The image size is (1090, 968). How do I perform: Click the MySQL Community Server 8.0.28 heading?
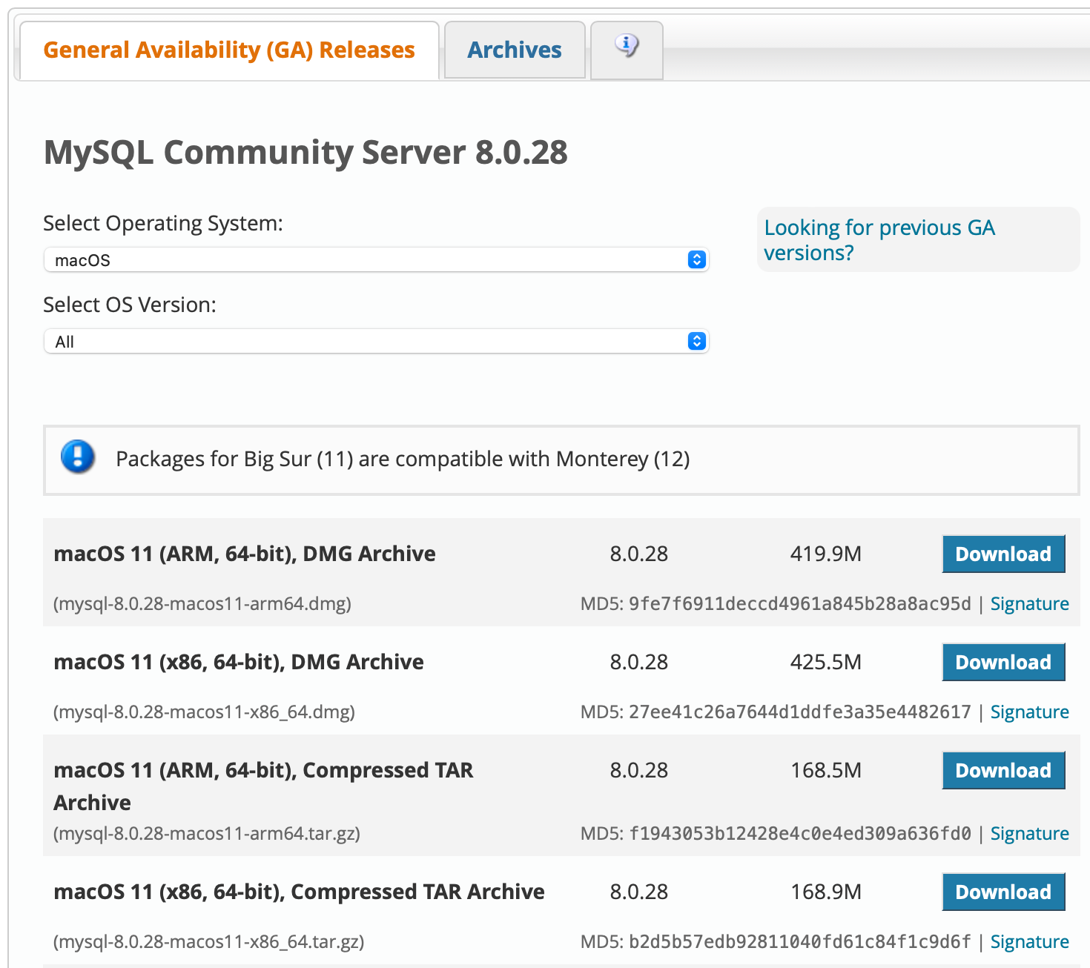point(305,153)
